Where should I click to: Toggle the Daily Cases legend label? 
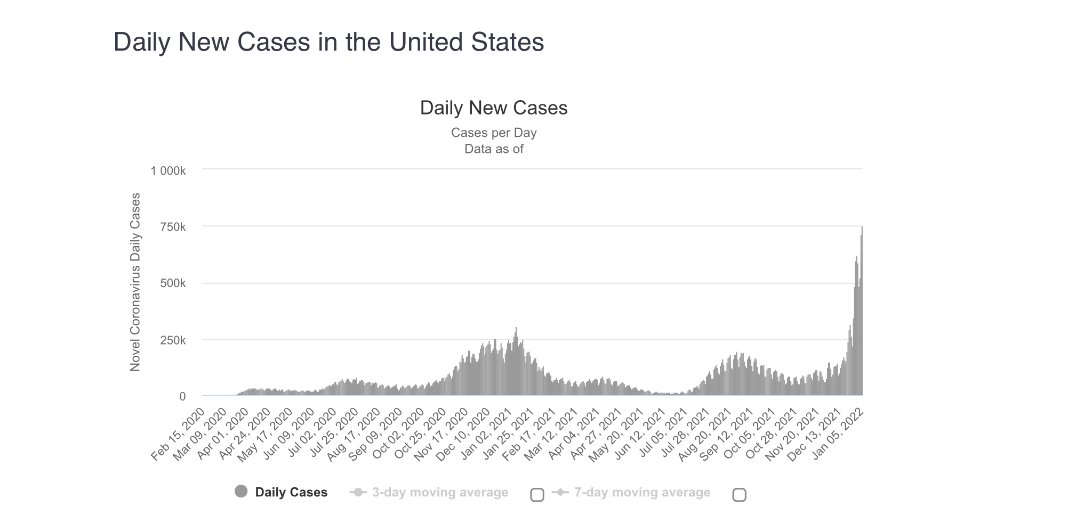click(291, 492)
